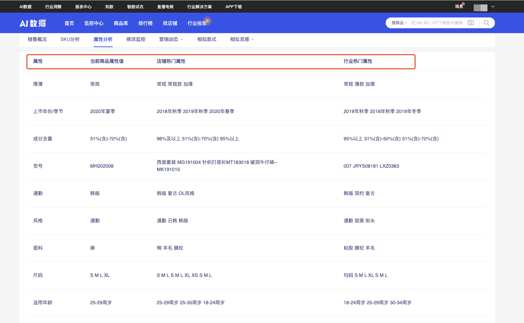The width and height of the screenshot is (524, 323).
Task: Click the product search input field
Action: click(437, 23)
